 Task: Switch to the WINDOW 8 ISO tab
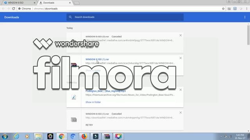coord(19,3)
